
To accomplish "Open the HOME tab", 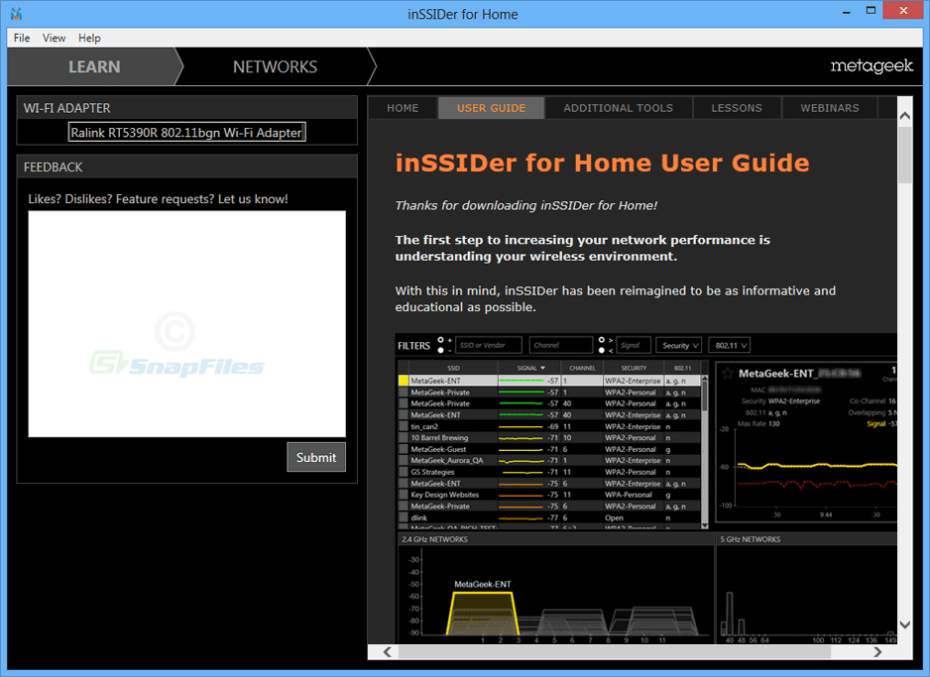I will pos(403,108).
